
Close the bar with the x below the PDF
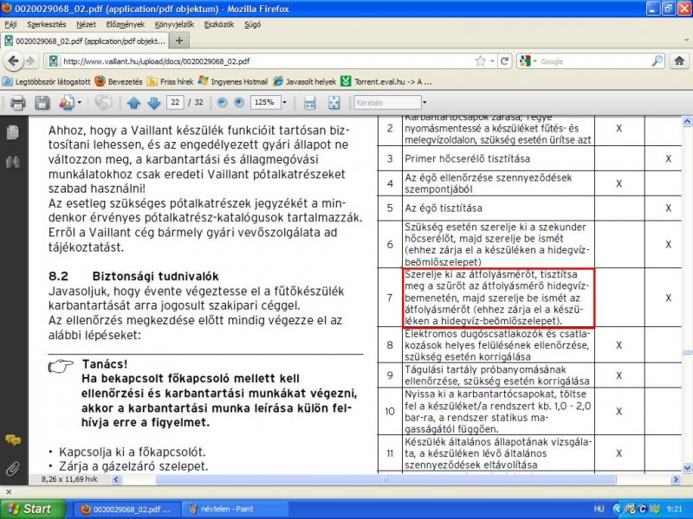9,491
